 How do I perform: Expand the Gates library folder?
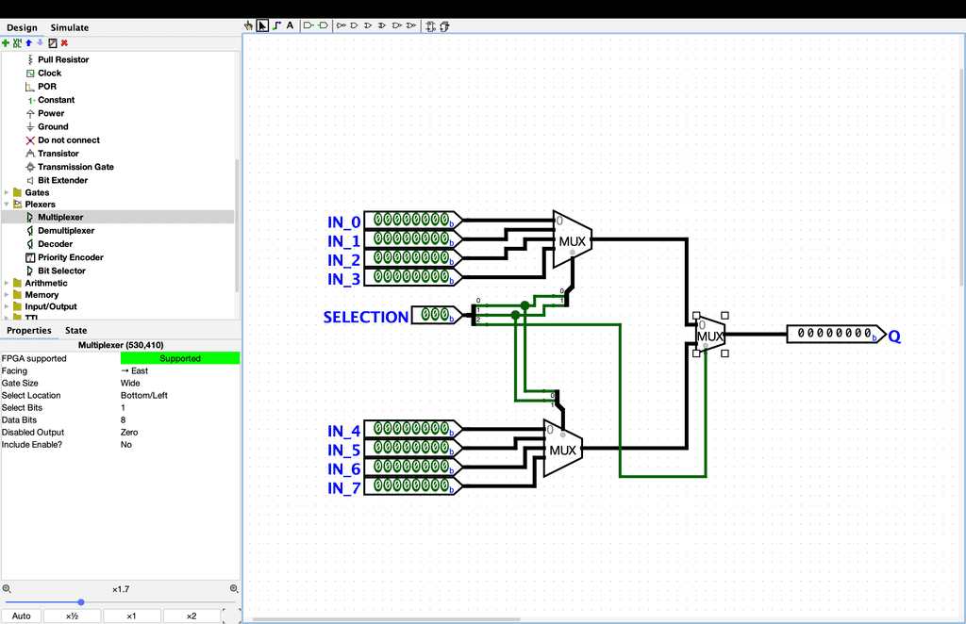coord(7,192)
